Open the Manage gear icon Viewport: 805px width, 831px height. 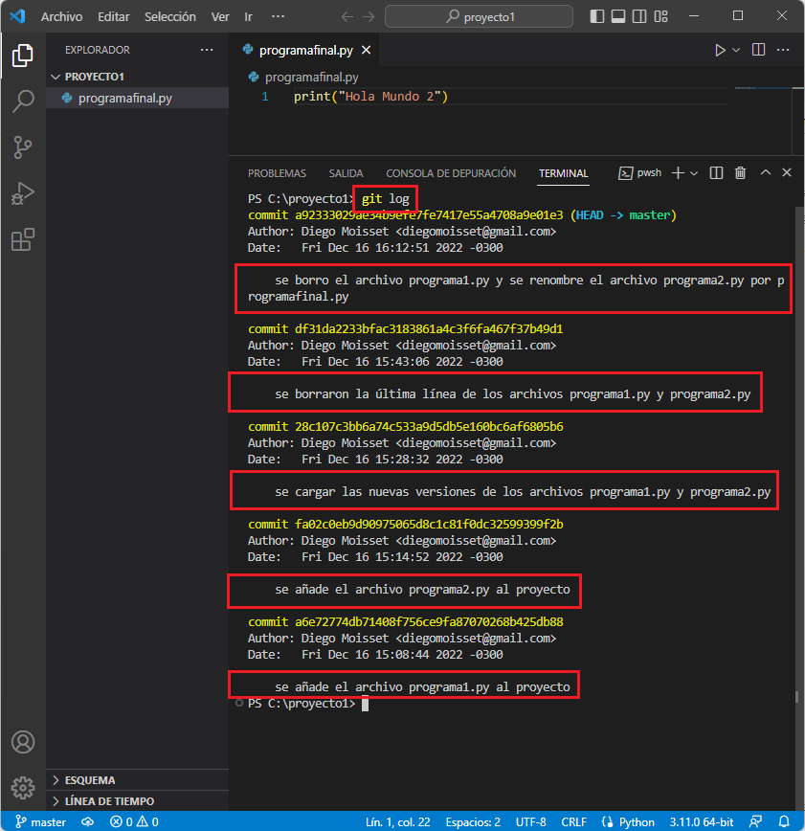tap(23, 788)
